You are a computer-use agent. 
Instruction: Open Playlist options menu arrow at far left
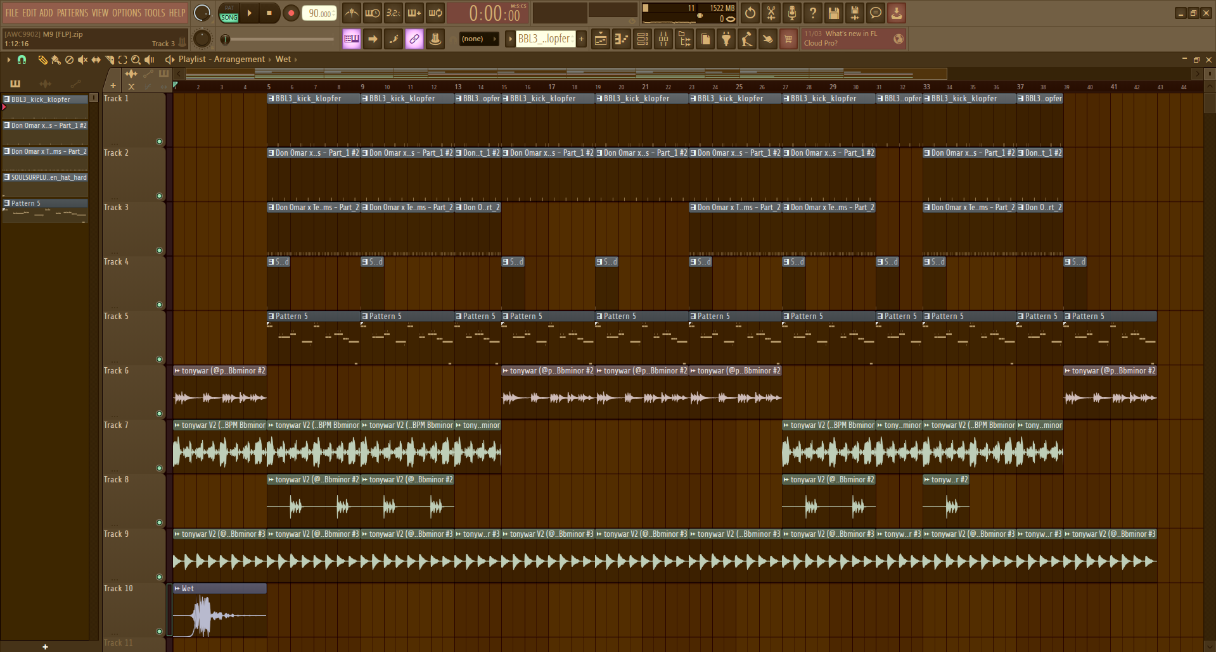(9, 60)
